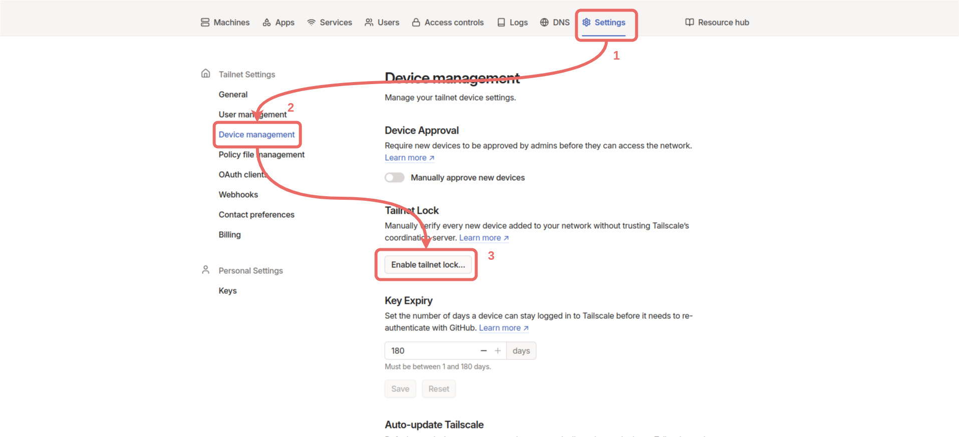Open the General settings page
959x437 pixels.
233,95
